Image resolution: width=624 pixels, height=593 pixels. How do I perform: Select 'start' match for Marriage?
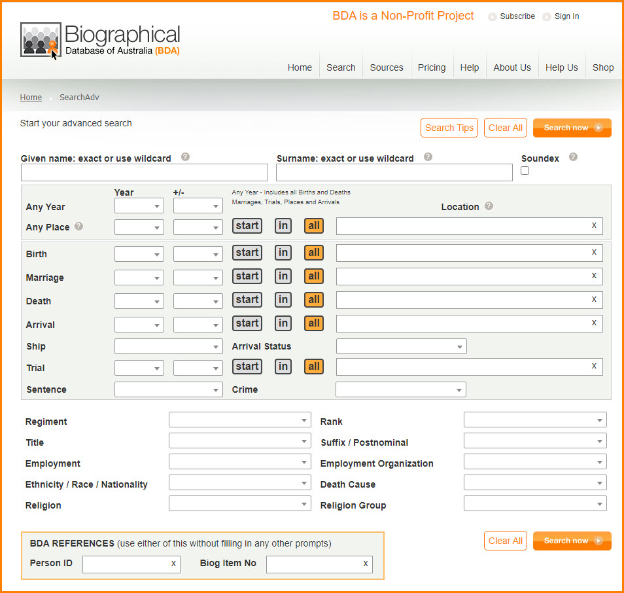pyautogui.click(x=247, y=276)
